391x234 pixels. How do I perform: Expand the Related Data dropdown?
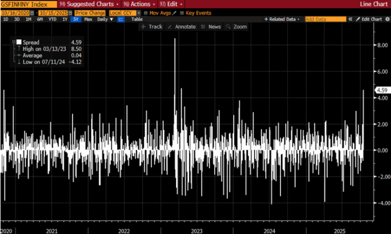point(283,19)
